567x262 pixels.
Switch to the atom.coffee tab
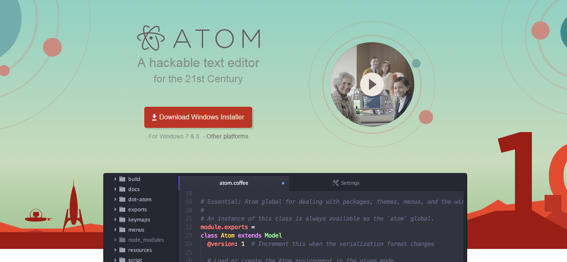click(234, 183)
